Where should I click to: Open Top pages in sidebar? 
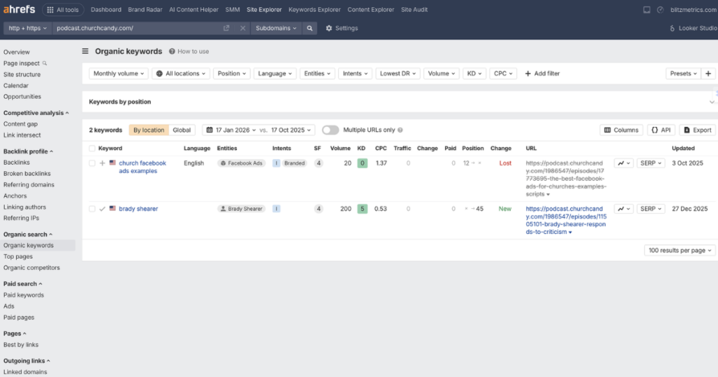click(18, 256)
